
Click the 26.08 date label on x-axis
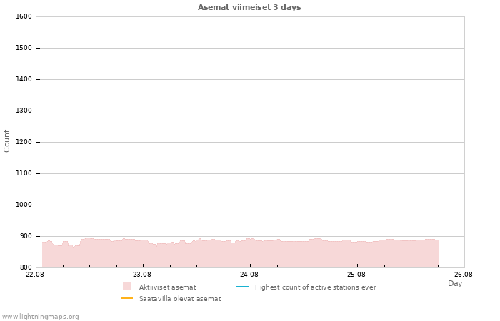click(464, 274)
